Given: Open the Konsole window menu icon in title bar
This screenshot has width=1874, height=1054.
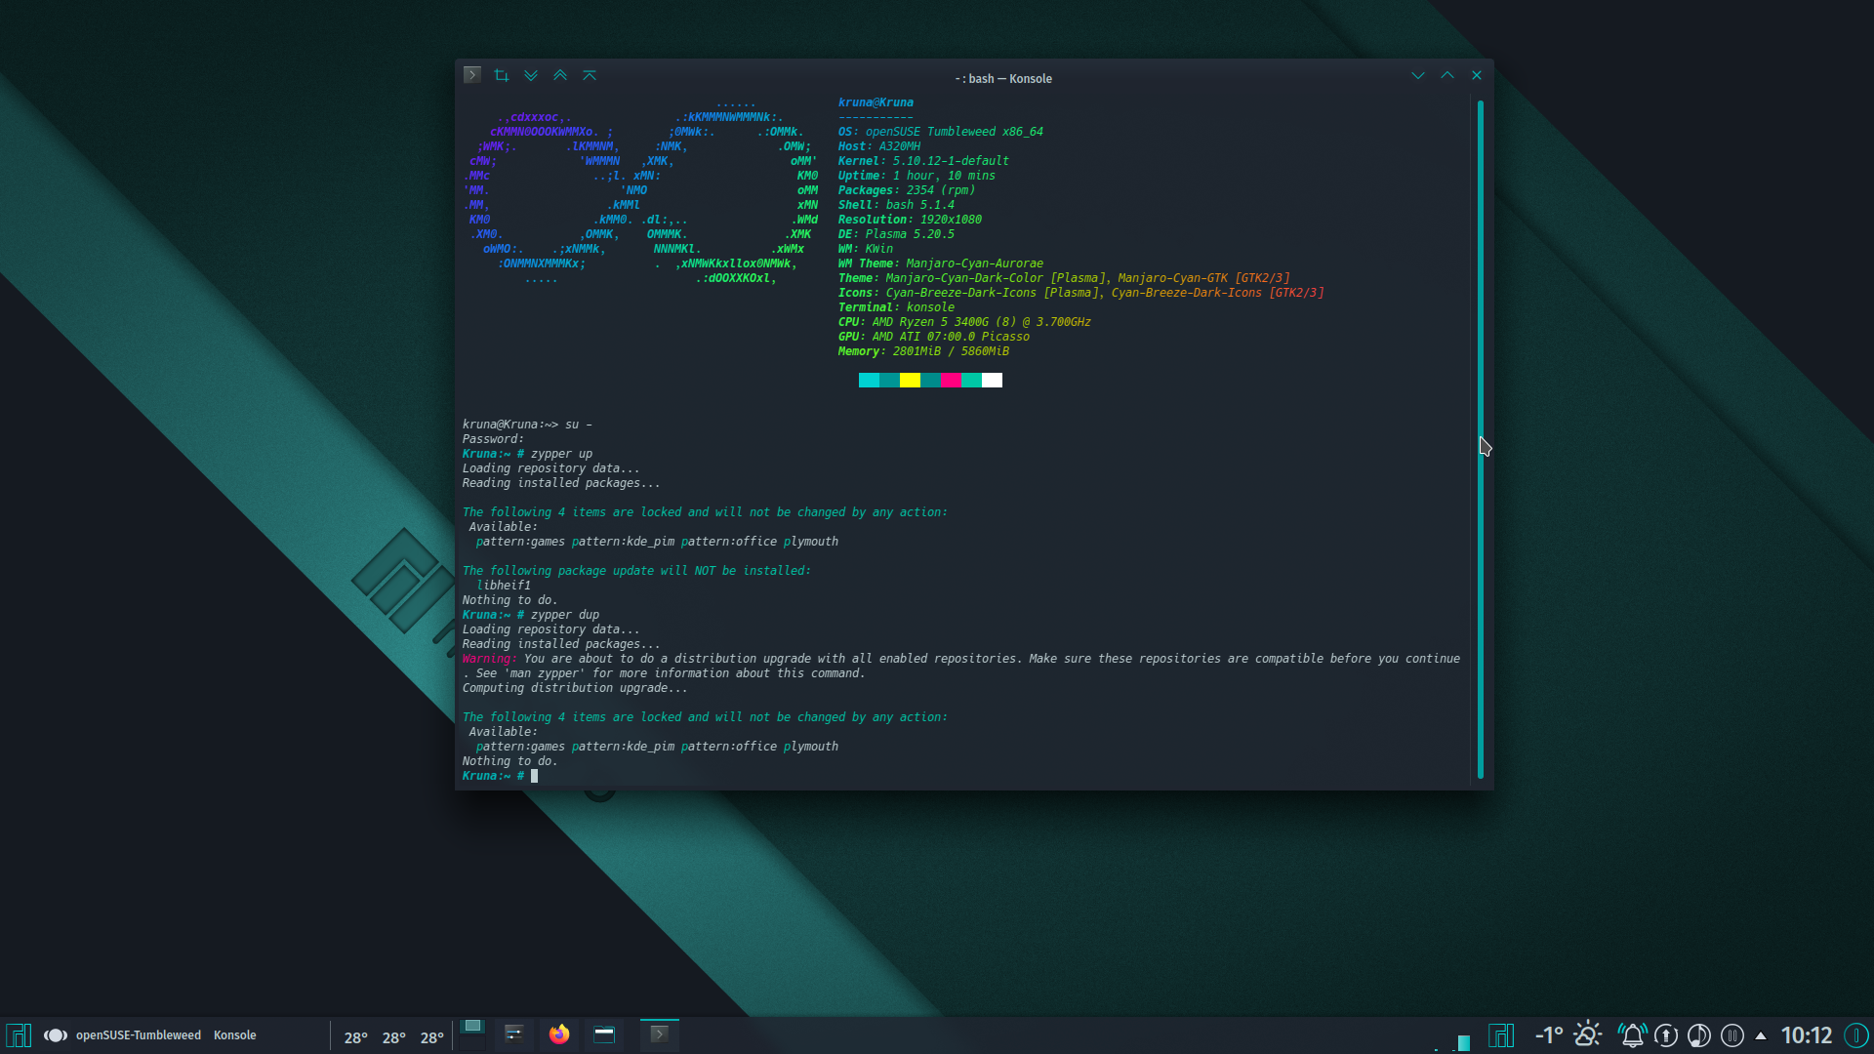Looking at the screenshot, I should 472,75.
